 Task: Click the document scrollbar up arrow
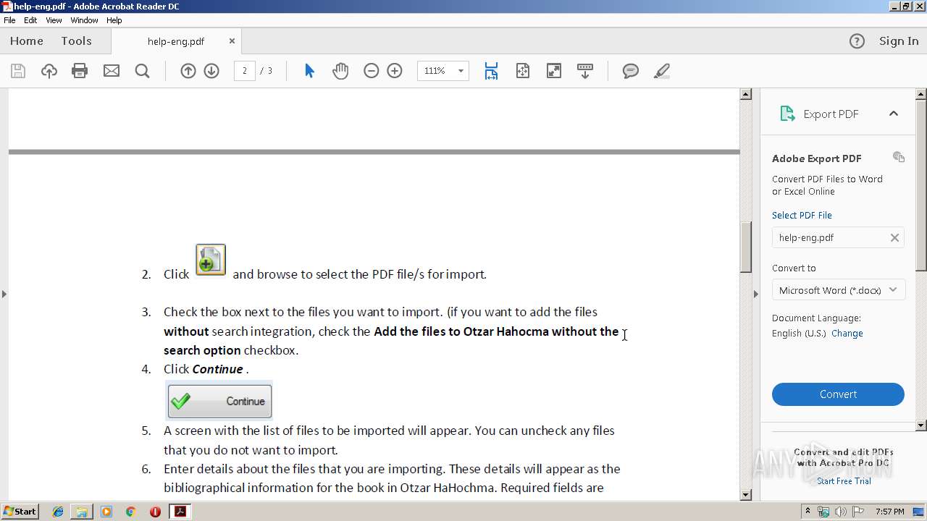(746, 94)
